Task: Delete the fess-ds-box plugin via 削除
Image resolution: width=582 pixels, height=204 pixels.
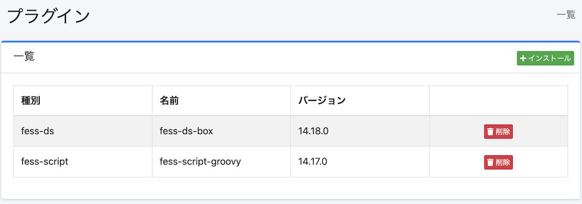Action: click(498, 132)
